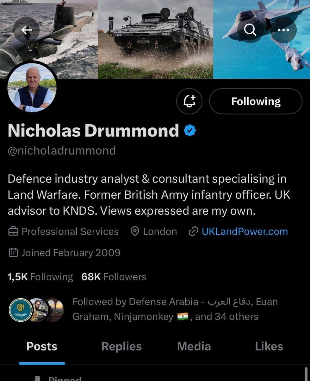Select the Posts tab

[x=42, y=346]
